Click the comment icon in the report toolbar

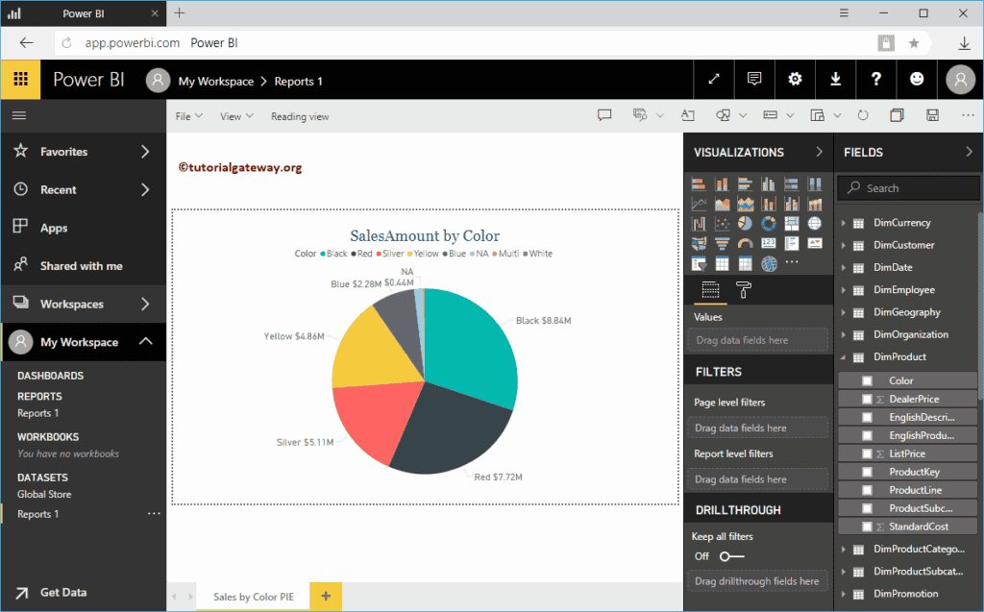click(603, 114)
